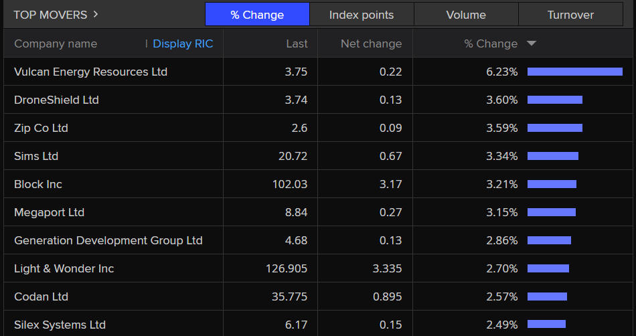This screenshot has width=636, height=336.
Task: Expand the Top Movers chevron arrow
Action: [96, 14]
